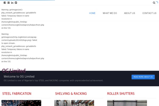
Task: Open the CONTACT US menu item
Action: point(149,13)
